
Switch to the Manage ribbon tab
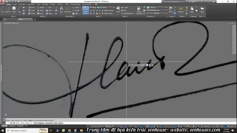click(45, 4)
